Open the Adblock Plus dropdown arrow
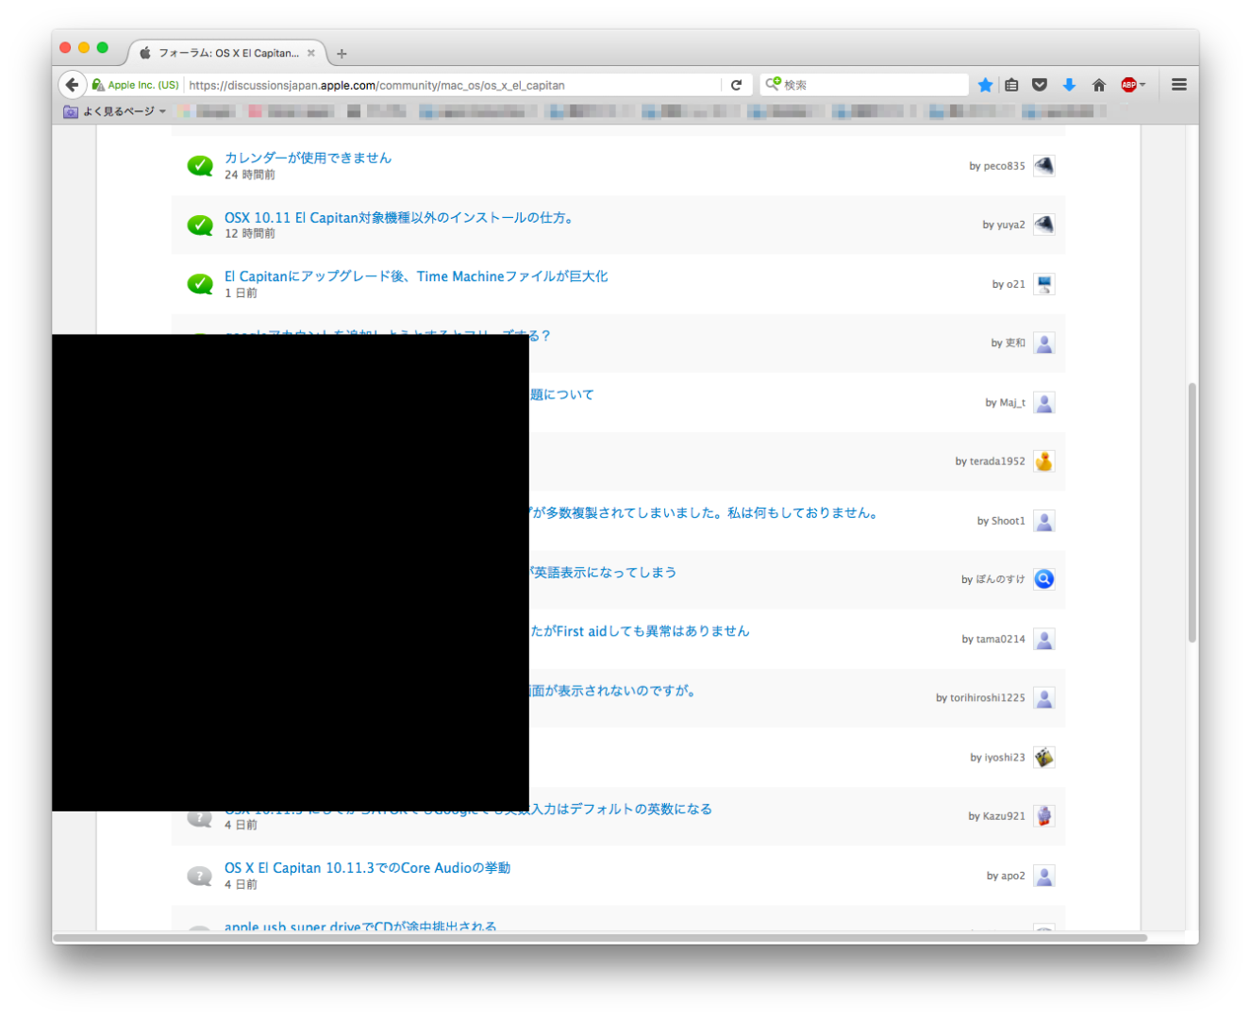 [1143, 85]
